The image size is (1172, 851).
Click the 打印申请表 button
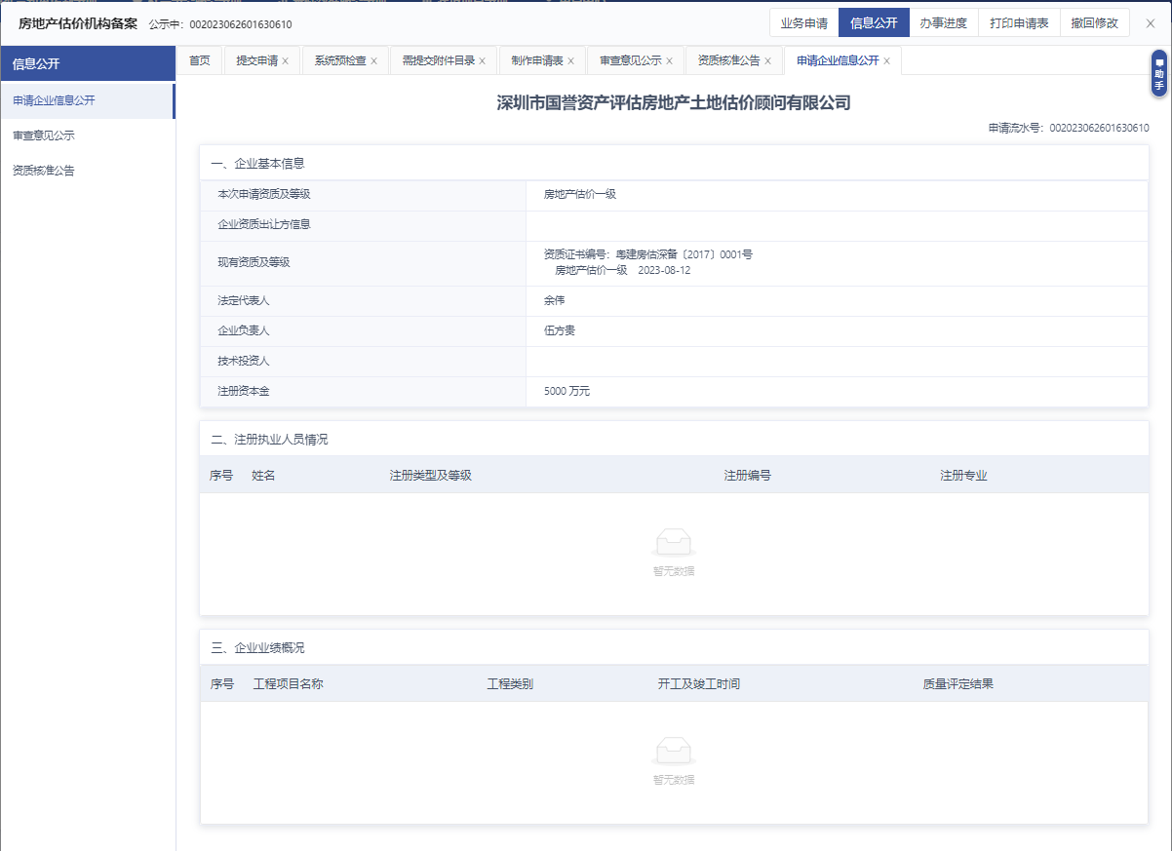[x=1019, y=23]
